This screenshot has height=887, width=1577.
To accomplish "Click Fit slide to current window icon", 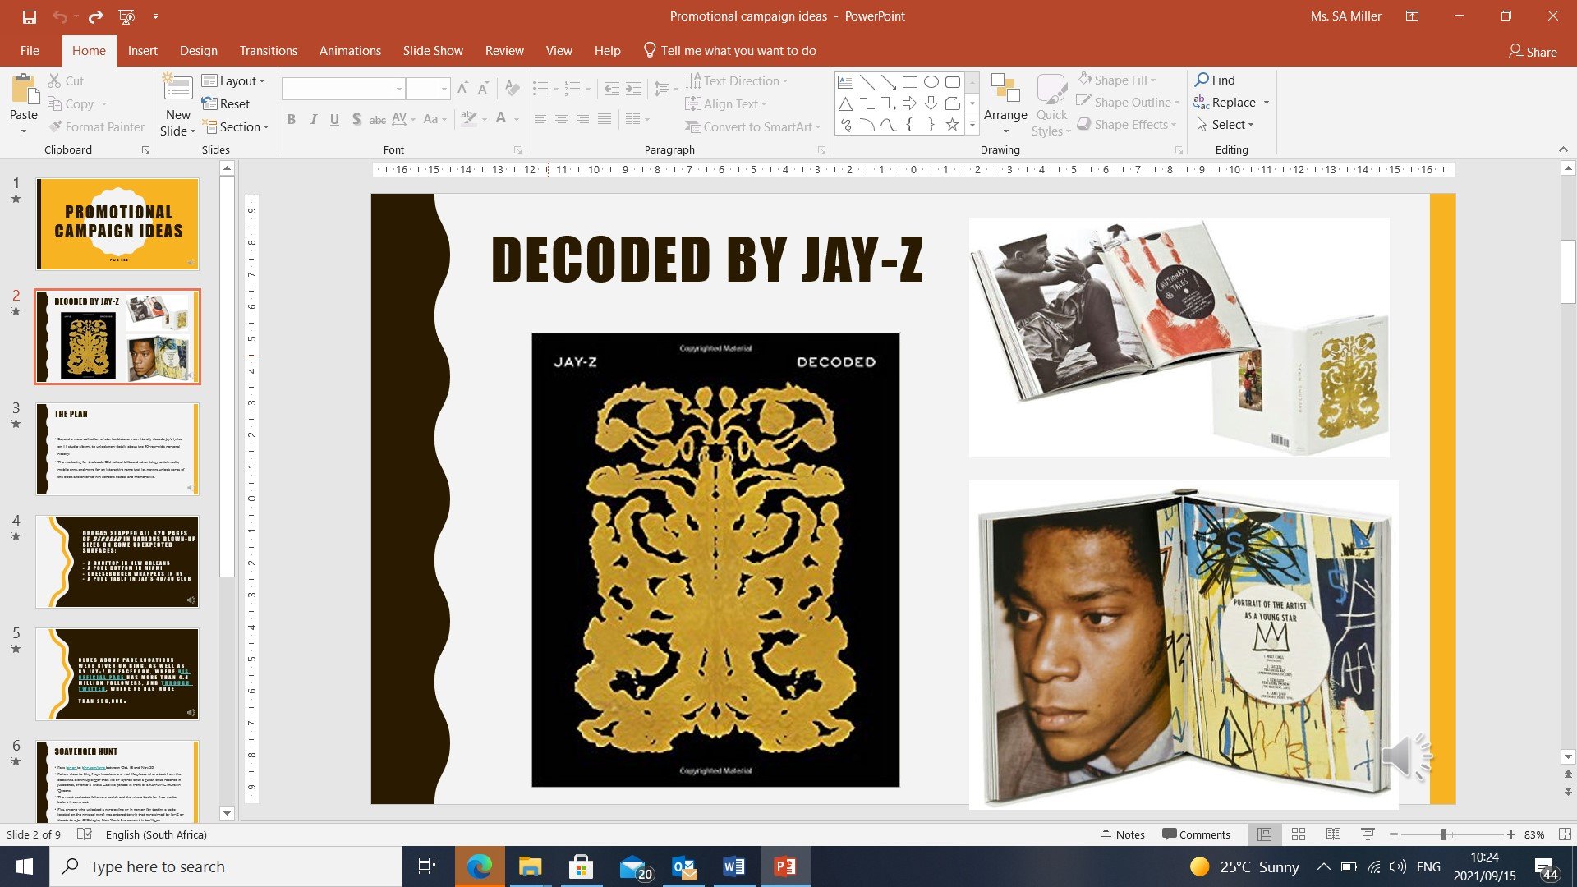I will pyautogui.click(x=1565, y=834).
